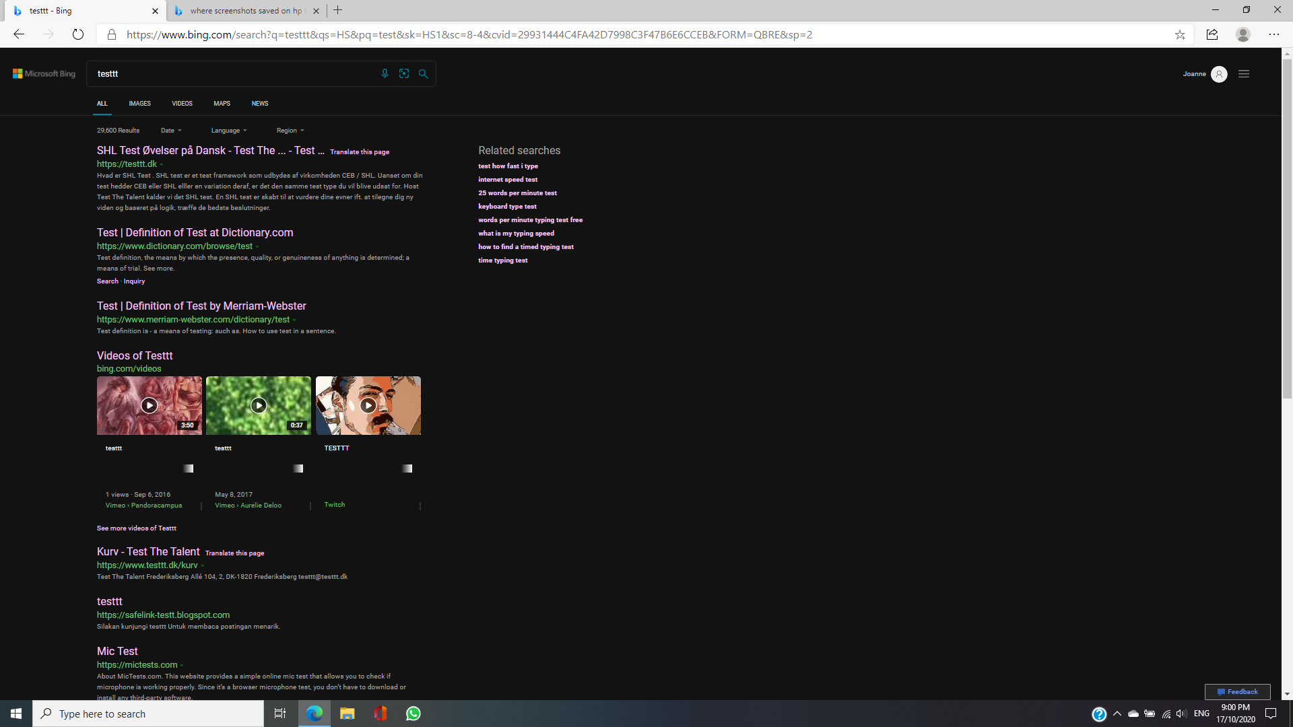Image resolution: width=1293 pixels, height=727 pixels.
Task: Open Merriam-Webster Test definition result
Action: [x=201, y=306]
